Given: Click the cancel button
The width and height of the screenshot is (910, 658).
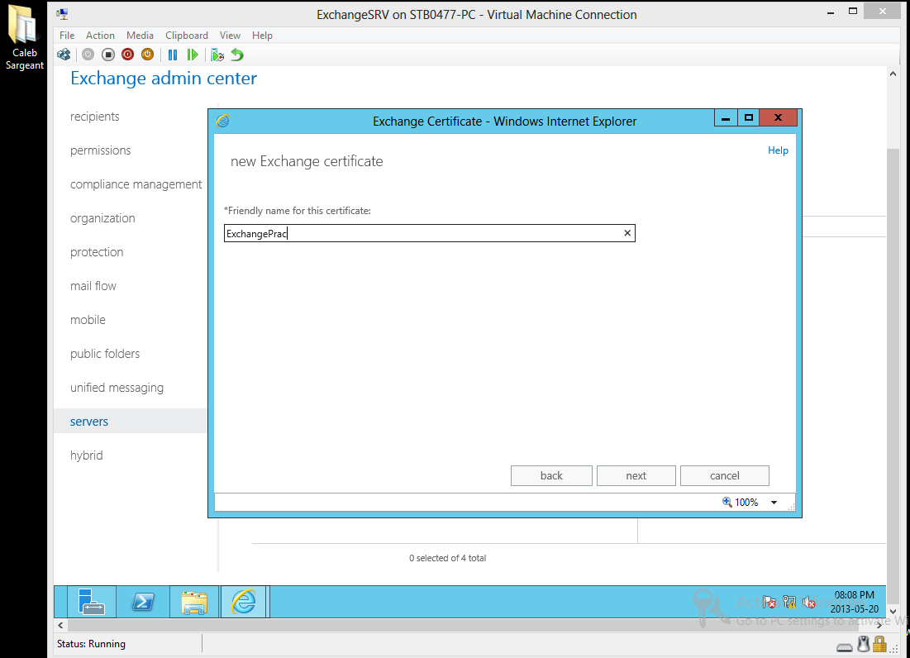Looking at the screenshot, I should coord(724,476).
